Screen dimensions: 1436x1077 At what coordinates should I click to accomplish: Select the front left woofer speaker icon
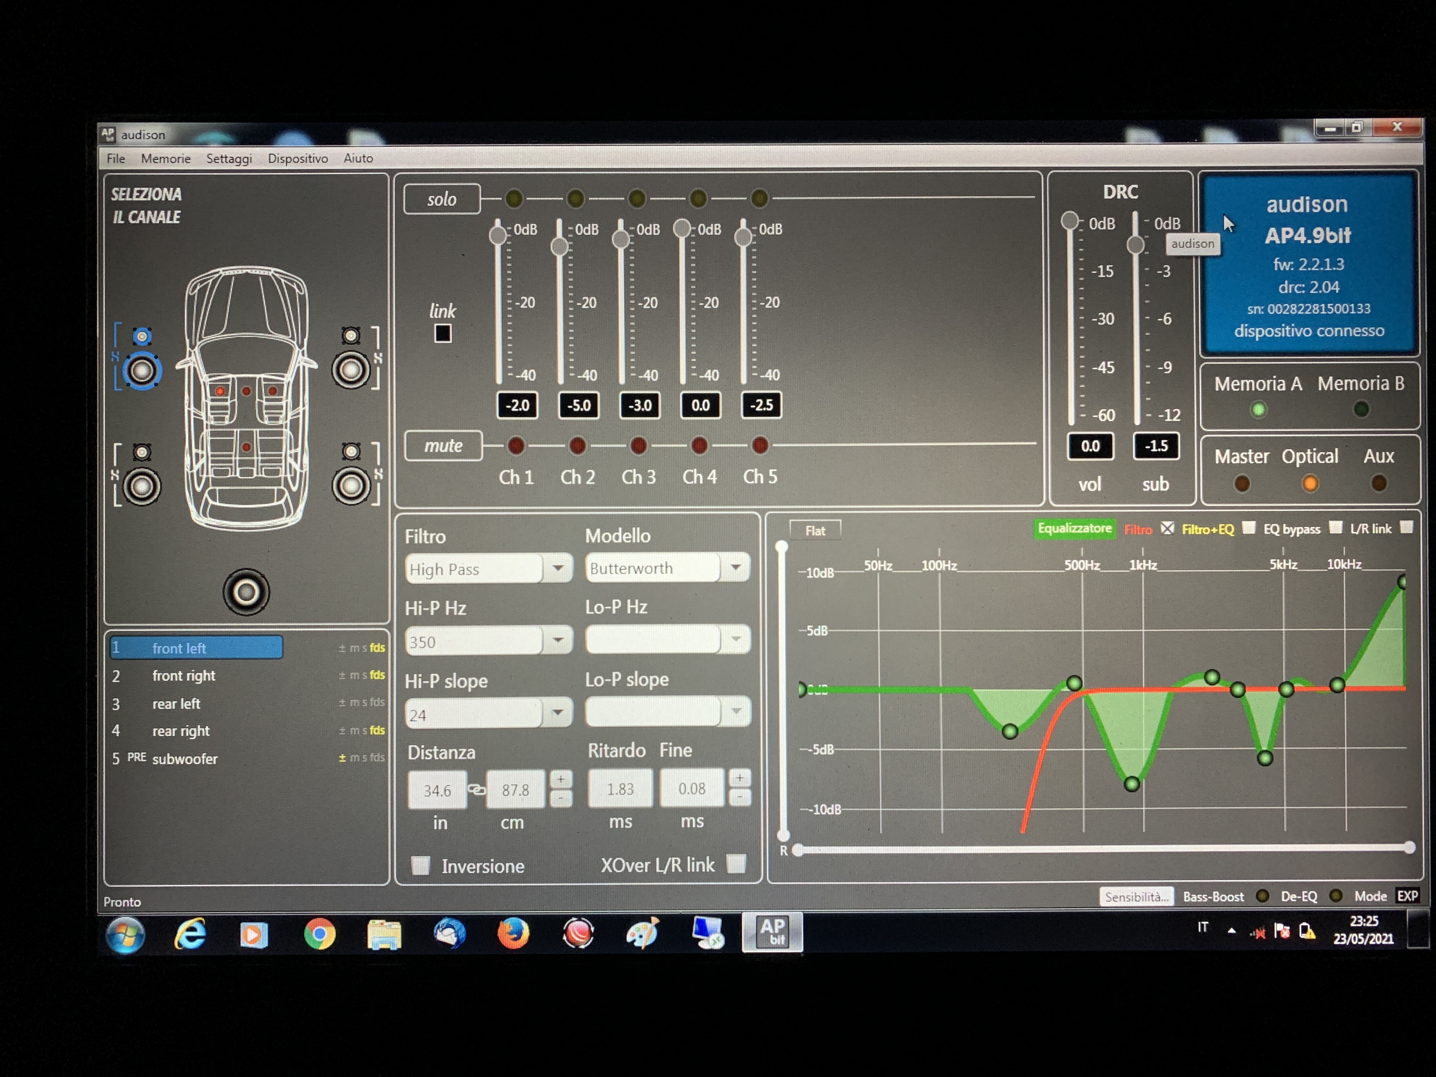pos(142,371)
